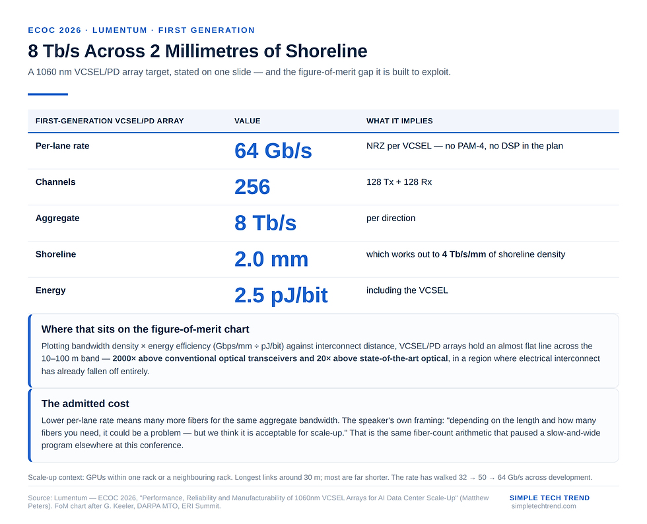The height and width of the screenshot is (524, 647).
Task: Click the SIMPLE TECH TREND brand label
Action: click(549, 498)
